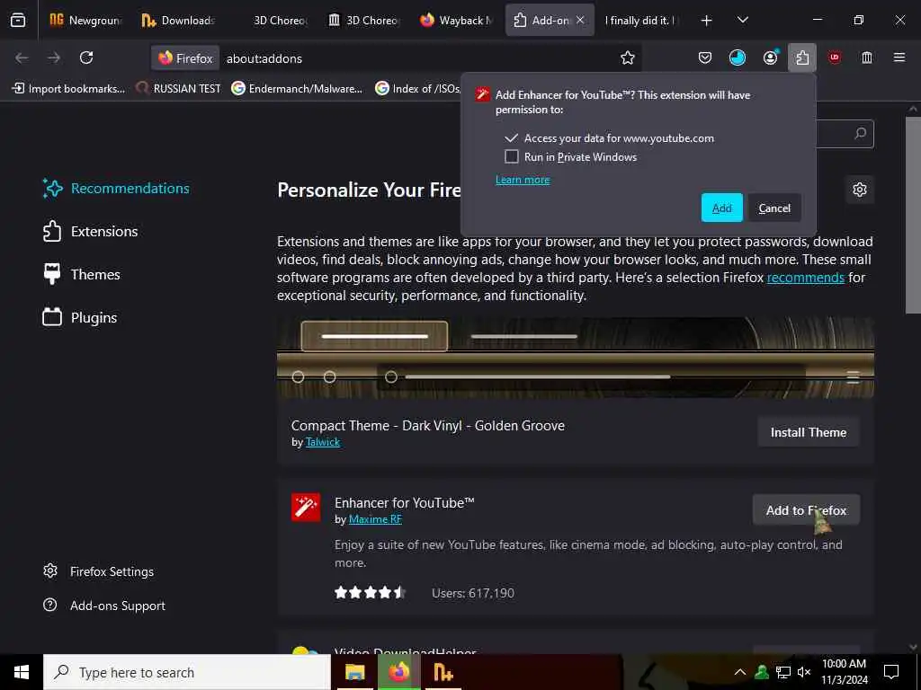Click Add to Firefox for Enhancer for YouTube
Viewport: 921px width, 690px height.
(806, 510)
